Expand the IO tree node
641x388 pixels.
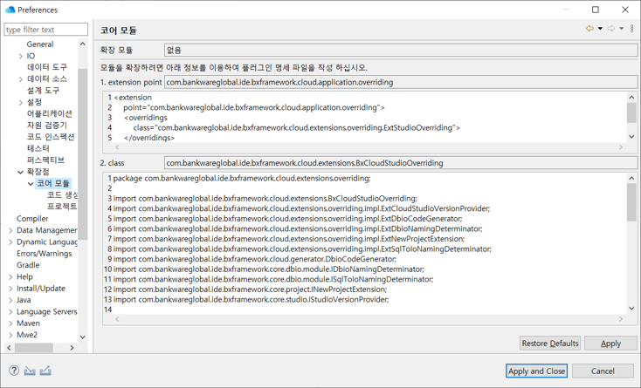click(x=20, y=56)
